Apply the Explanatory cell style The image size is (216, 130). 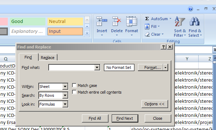[28, 31]
